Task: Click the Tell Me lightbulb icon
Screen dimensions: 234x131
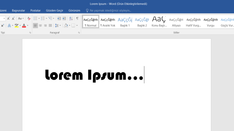Action: click(87, 11)
